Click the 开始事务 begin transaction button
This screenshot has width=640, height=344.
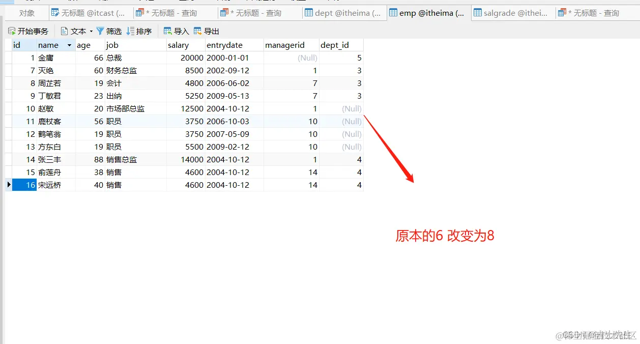28,32
